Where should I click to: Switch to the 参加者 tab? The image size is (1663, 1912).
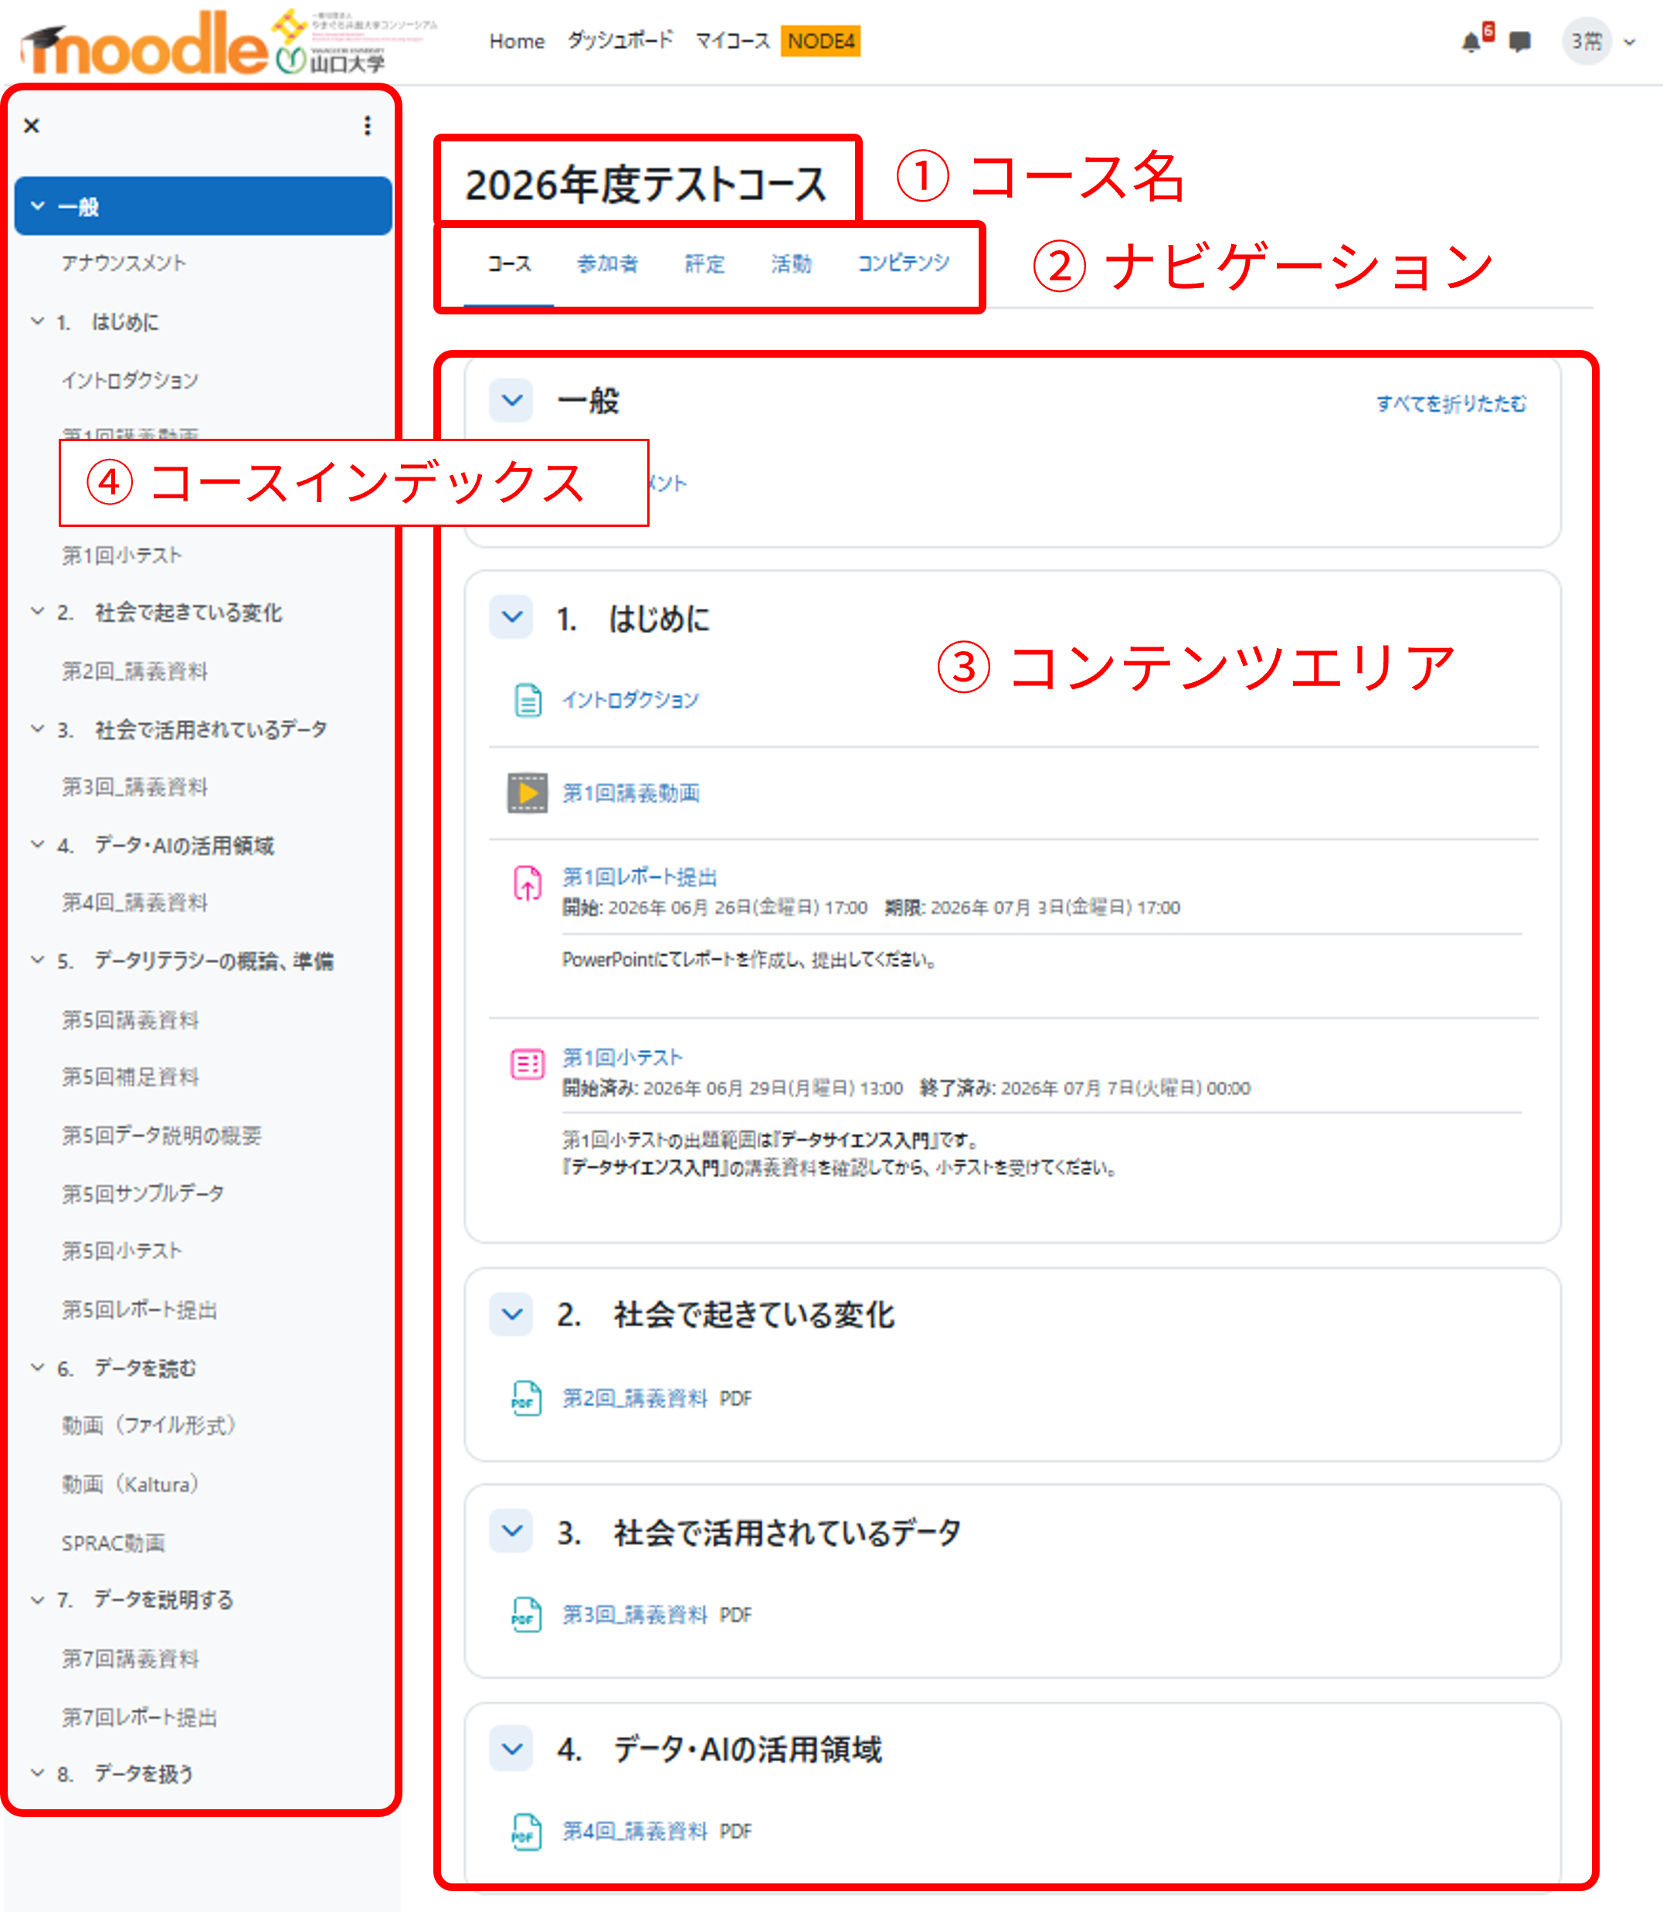point(608,264)
